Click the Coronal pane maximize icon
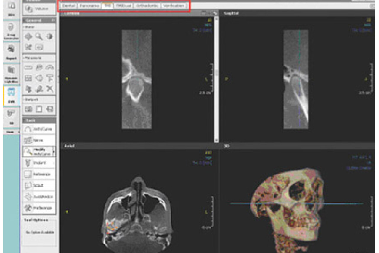 (215, 13)
